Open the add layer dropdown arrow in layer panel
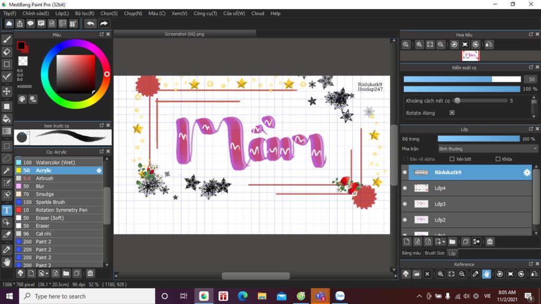This screenshot has width=541, height=304. tap(444, 242)
